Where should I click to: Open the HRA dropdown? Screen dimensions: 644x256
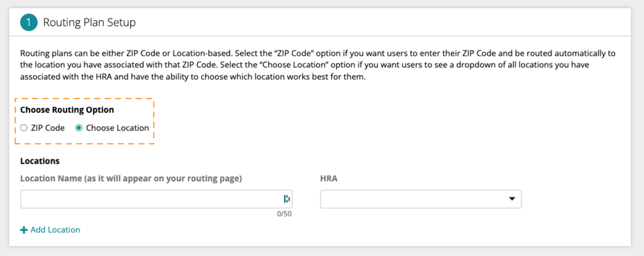coord(421,199)
